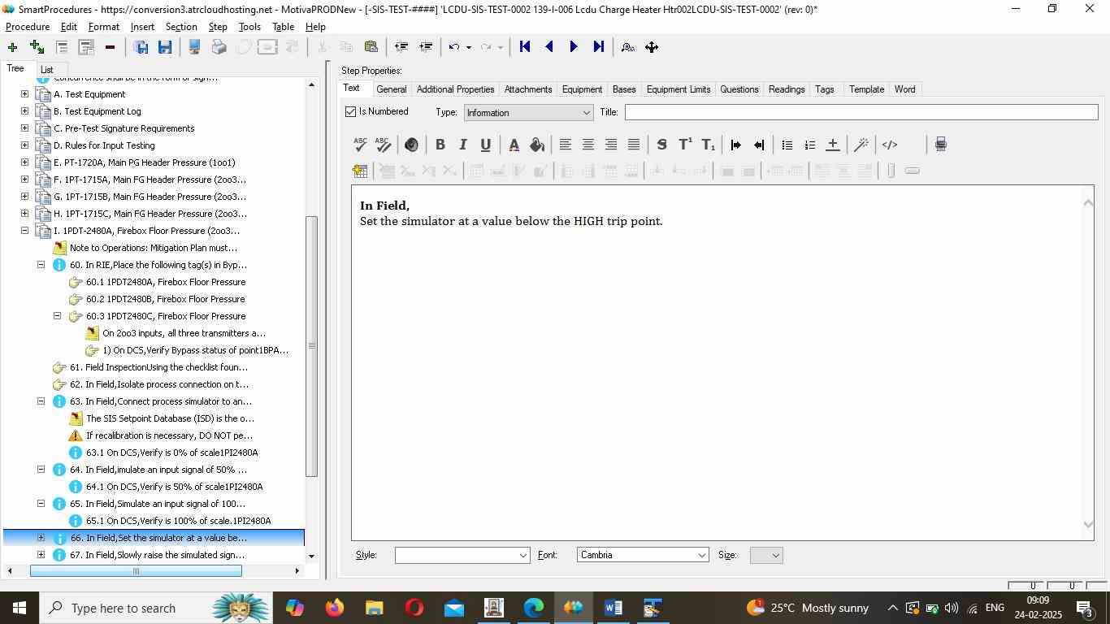Apply subscript formatting

click(708, 145)
